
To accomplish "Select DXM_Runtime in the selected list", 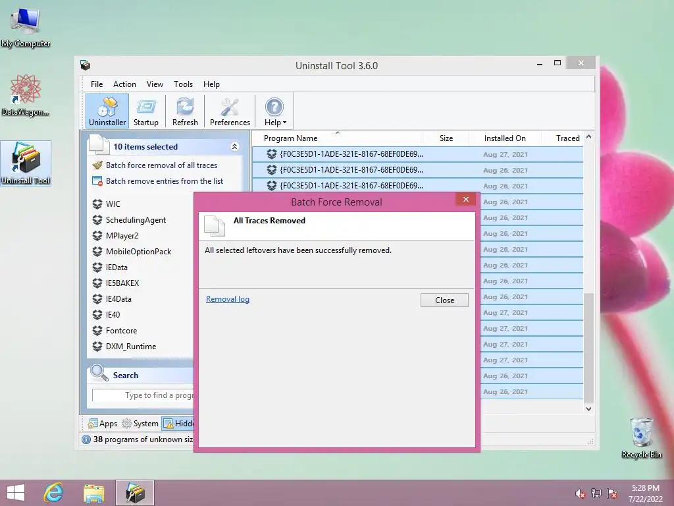I will (131, 347).
